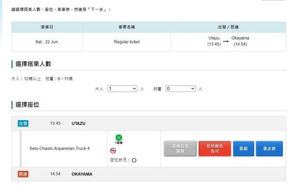Image resolution: width=302 pixels, height=185 pixels.
Task: Choose the gray 從座位表選擇 seat map button
Action: point(180,149)
